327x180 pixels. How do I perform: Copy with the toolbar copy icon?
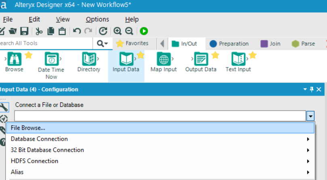(x=51, y=31)
